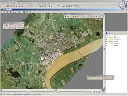Select the Miscellaneous layer in the list
Image resolution: width=128 pixels, height=96 pixels.
pos(118,40)
